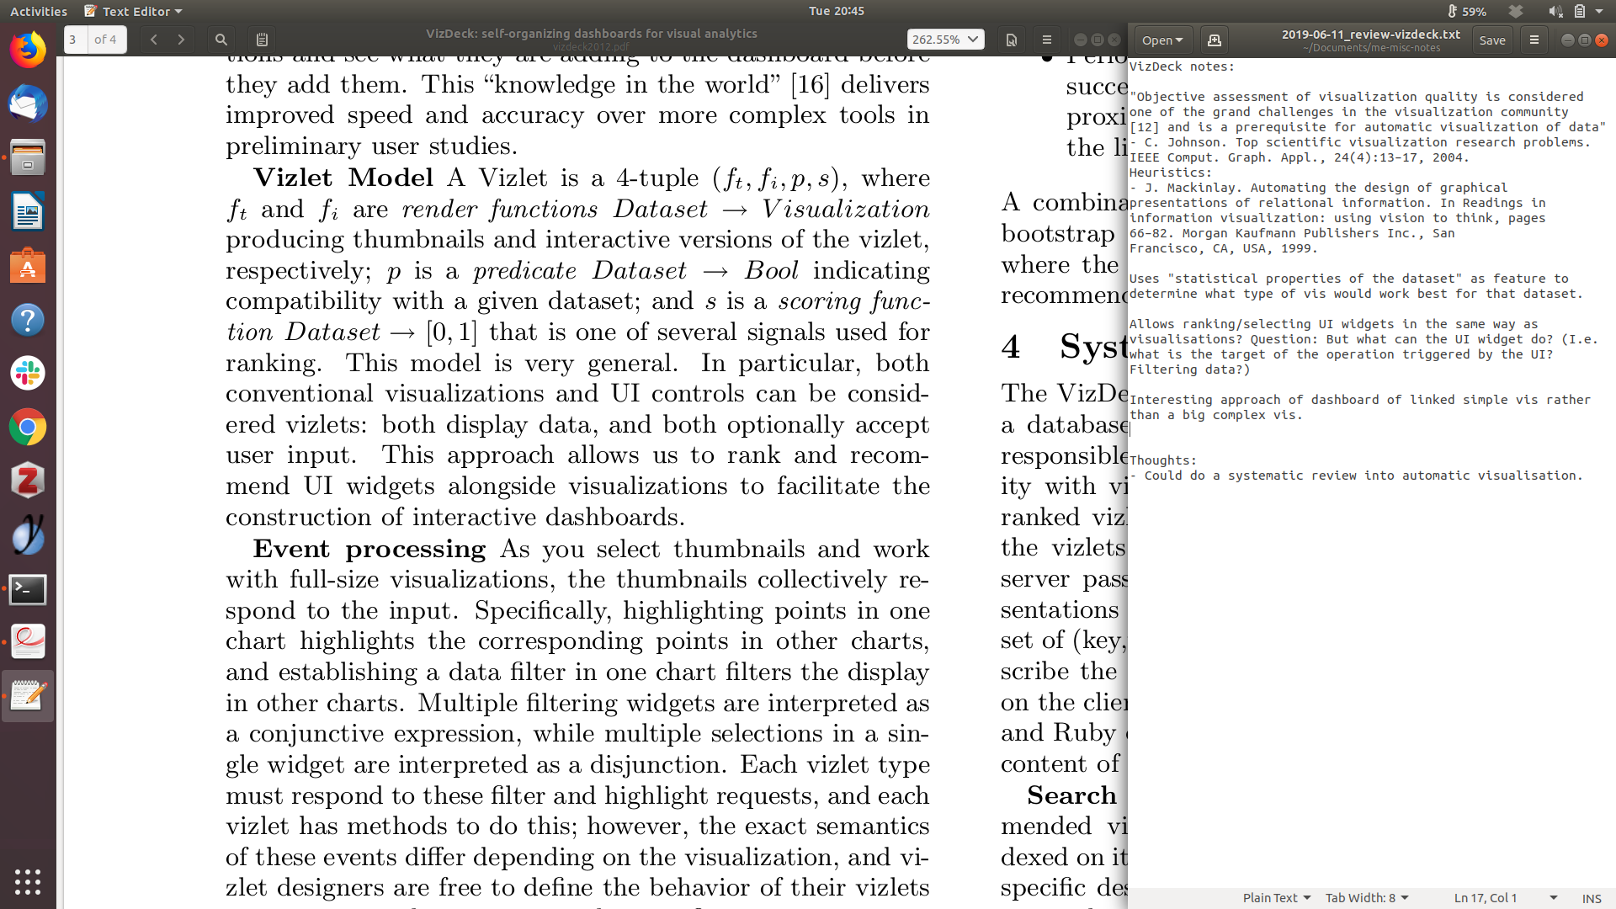Screen dimensions: 1616x909
Task: Open the Plain Text language selector
Action: (1276, 898)
